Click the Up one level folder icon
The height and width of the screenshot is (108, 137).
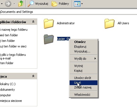click(21, 4)
